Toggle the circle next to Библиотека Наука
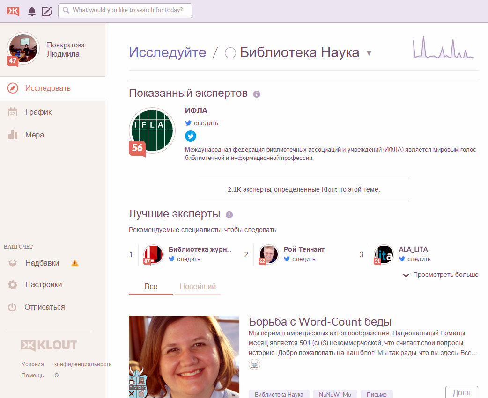The height and width of the screenshot is (398, 488). pyautogui.click(x=230, y=53)
